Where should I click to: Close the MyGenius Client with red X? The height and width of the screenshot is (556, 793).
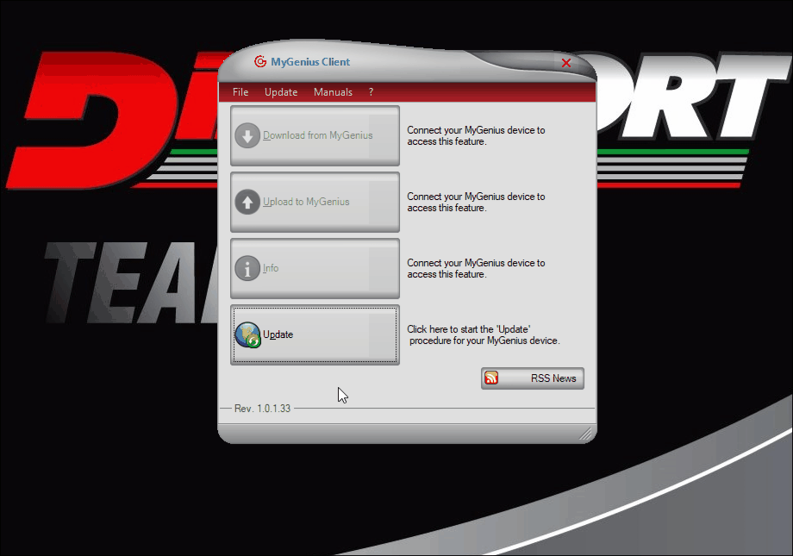click(x=566, y=63)
